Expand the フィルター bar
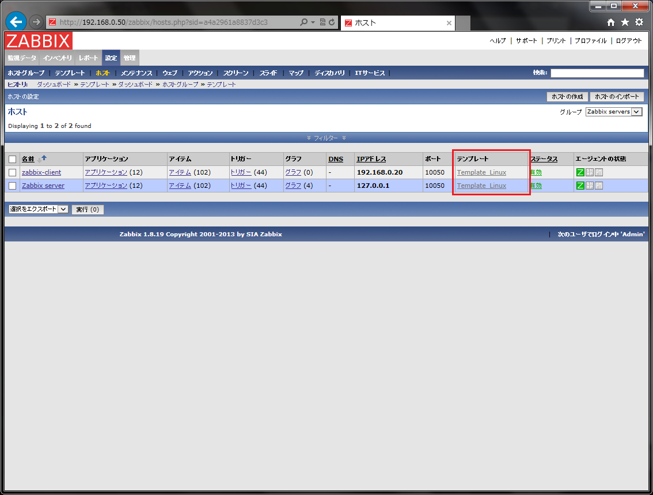The width and height of the screenshot is (653, 495). coord(326,138)
